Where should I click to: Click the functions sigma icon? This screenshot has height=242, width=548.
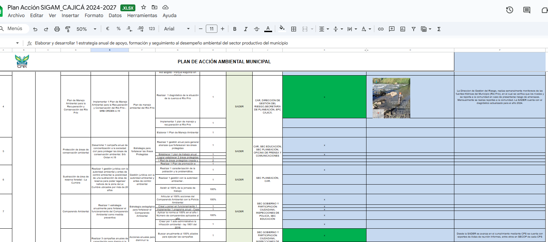click(x=439, y=29)
